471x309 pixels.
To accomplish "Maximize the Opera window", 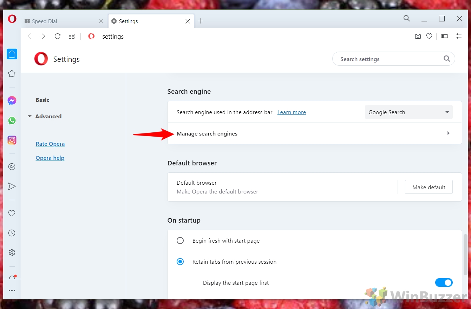I will [442, 19].
